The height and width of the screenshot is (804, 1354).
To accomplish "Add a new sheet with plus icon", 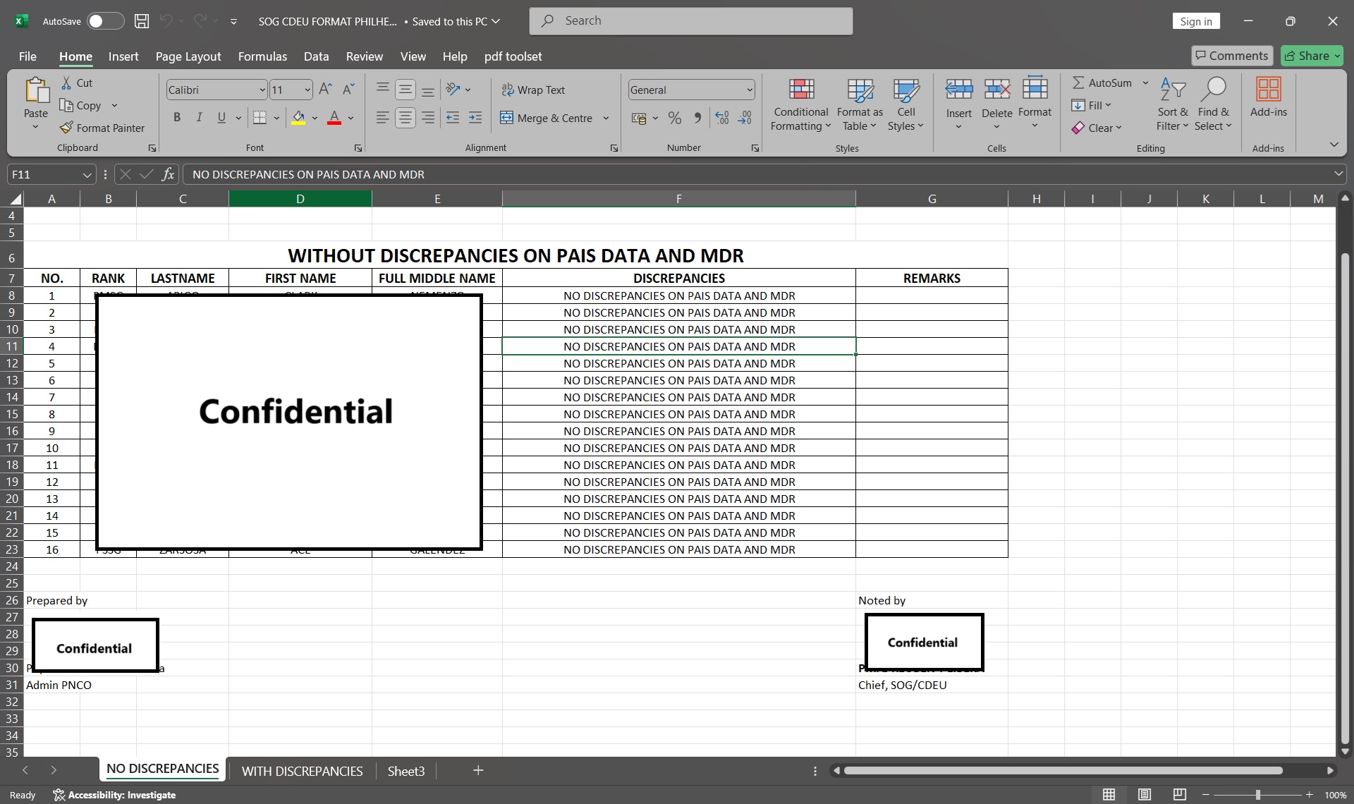I will [478, 771].
